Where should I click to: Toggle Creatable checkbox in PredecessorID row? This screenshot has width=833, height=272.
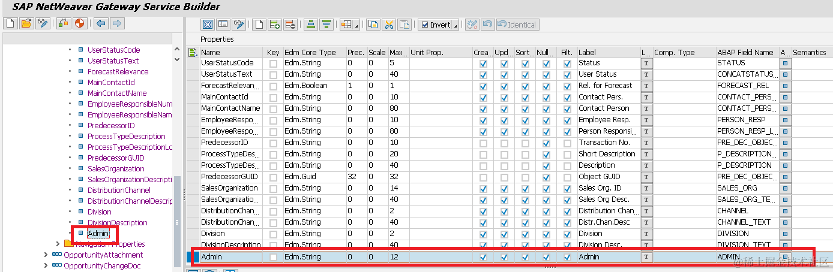click(x=483, y=143)
